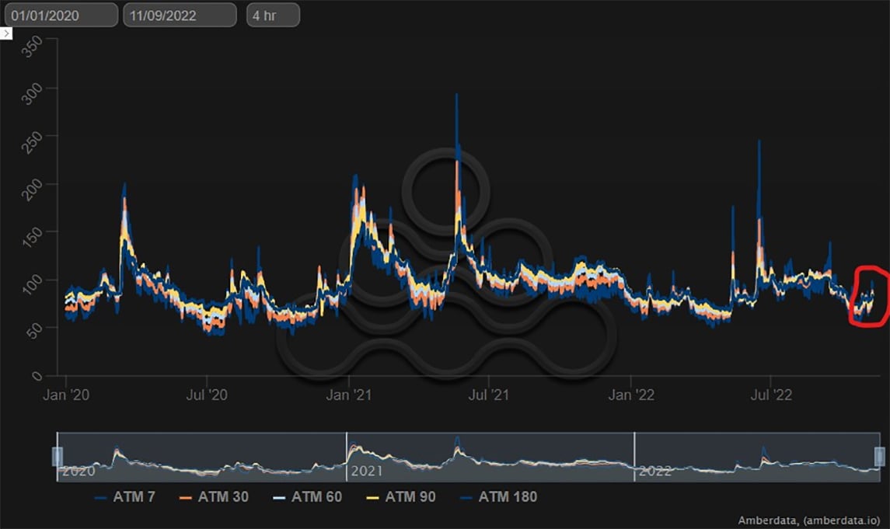Click the 100 y-axis label

tap(31, 284)
